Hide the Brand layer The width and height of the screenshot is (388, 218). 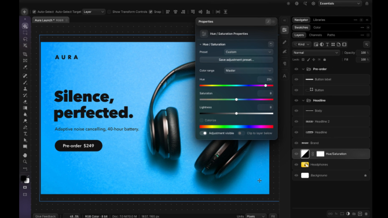coord(296,143)
